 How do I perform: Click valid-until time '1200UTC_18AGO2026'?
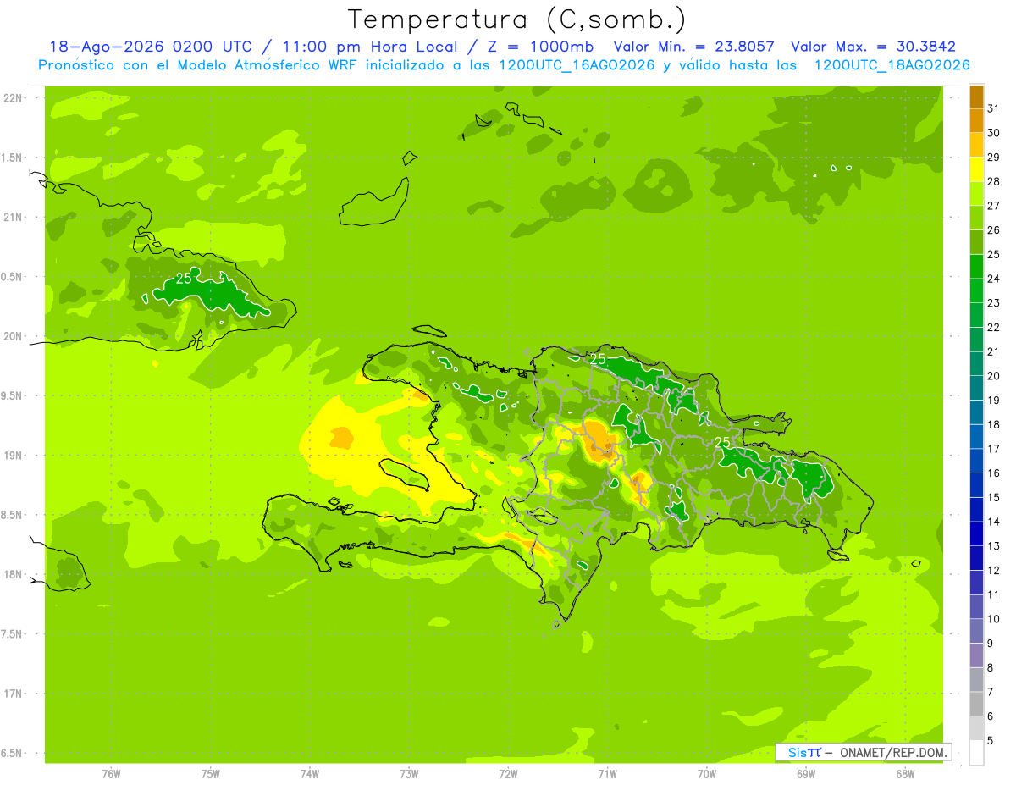point(892,65)
